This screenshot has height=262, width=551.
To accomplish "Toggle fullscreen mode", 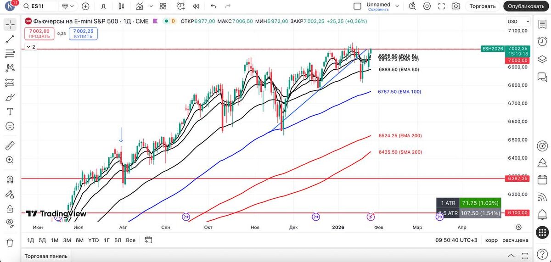I will coord(441,6).
